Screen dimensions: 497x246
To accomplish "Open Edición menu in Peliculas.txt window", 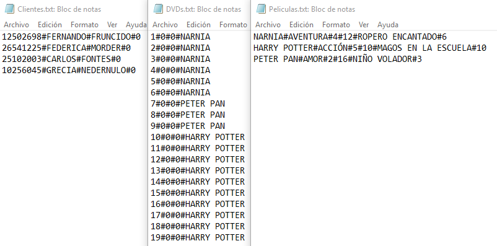I will coord(301,25).
